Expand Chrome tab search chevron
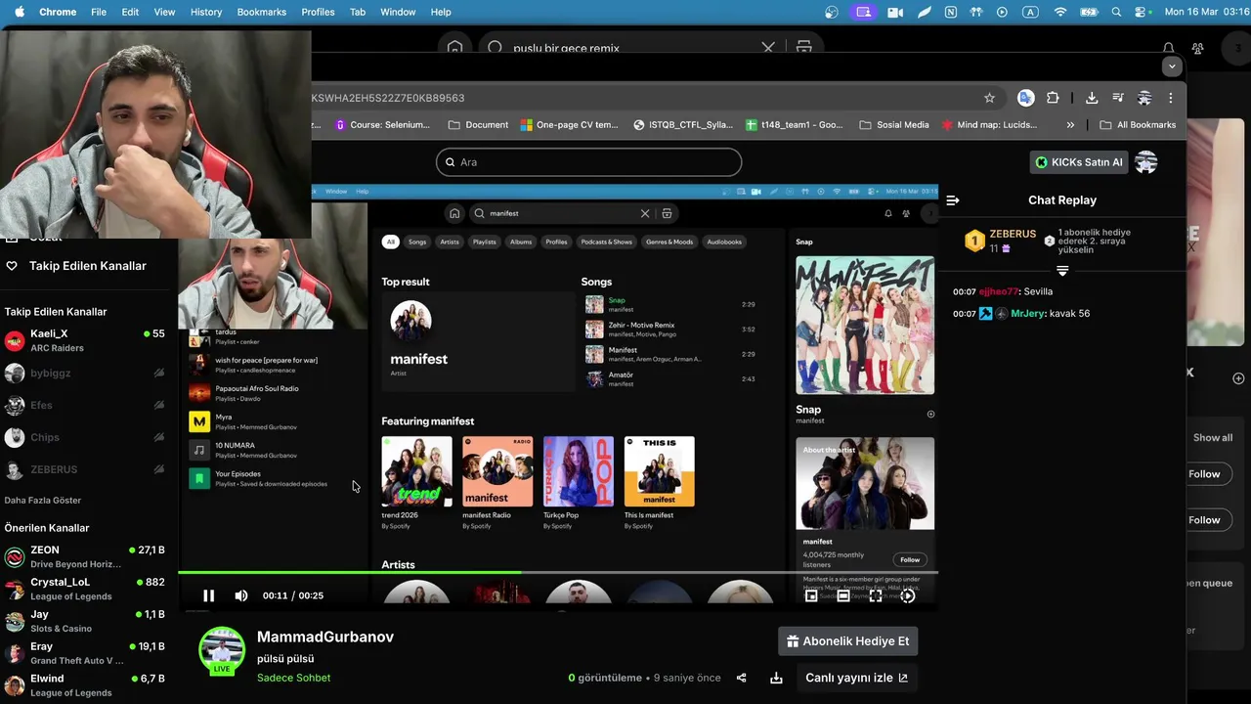 (x=1172, y=66)
